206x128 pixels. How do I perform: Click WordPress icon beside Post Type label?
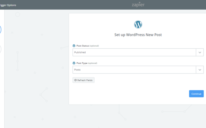[x=74, y=63]
